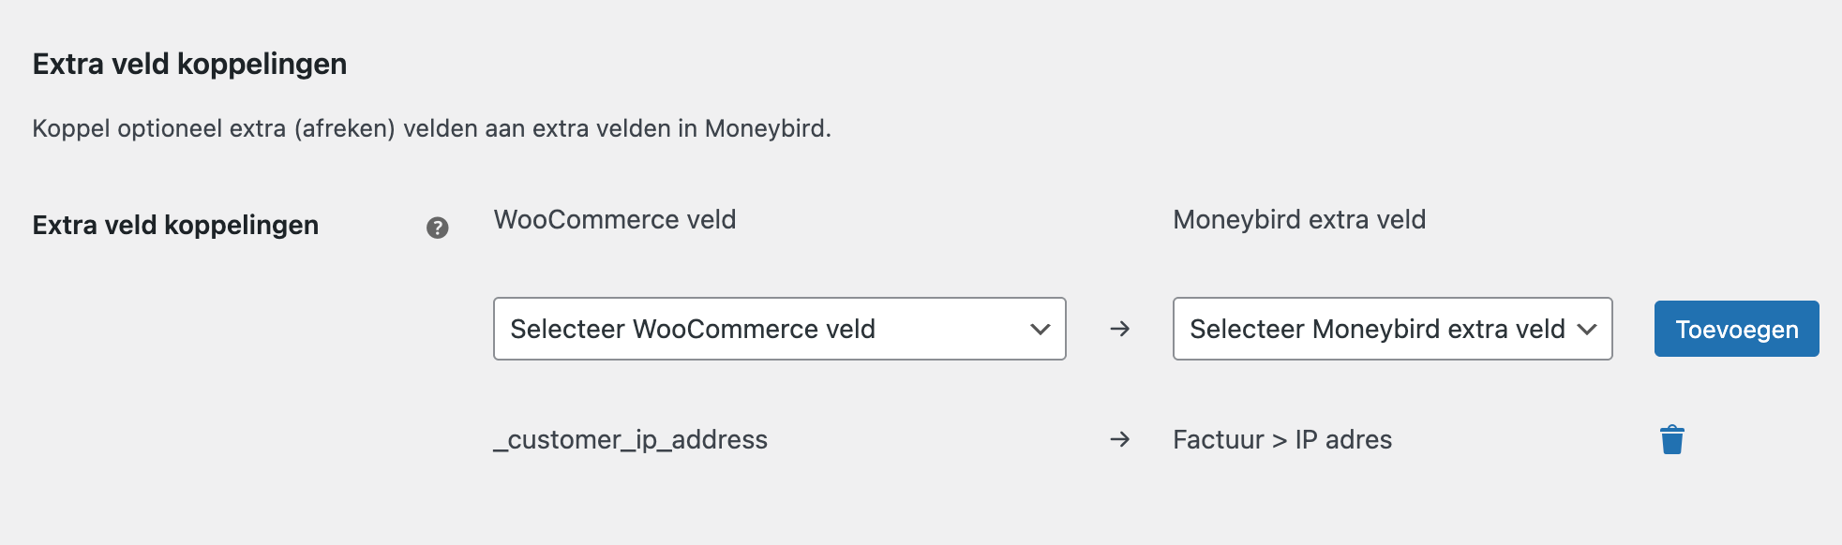
Task: Click the word Factuur in the mapping row
Action: tap(1218, 439)
